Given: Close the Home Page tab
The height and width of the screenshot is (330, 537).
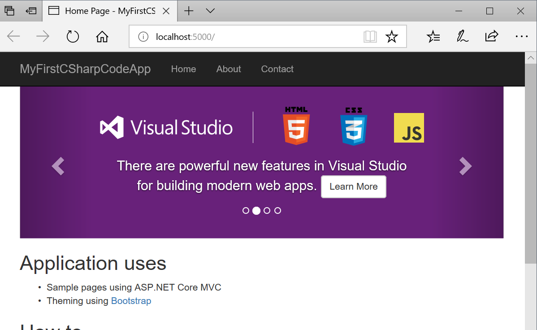Looking at the screenshot, I should click(166, 11).
